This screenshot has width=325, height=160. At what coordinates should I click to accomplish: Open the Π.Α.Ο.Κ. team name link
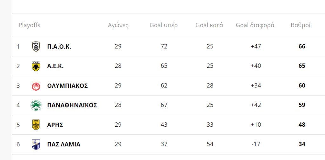[x=59, y=47]
